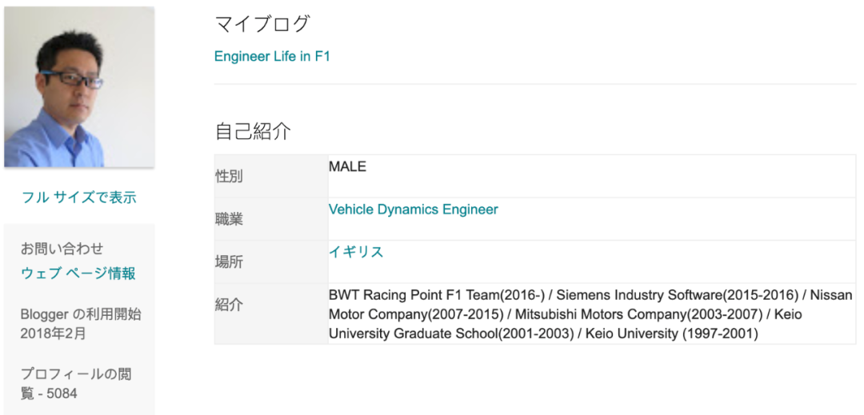Click the 2018年2月 start date
Image resolution: width=864 pixels, height=415 pixels.
point(53,333)
